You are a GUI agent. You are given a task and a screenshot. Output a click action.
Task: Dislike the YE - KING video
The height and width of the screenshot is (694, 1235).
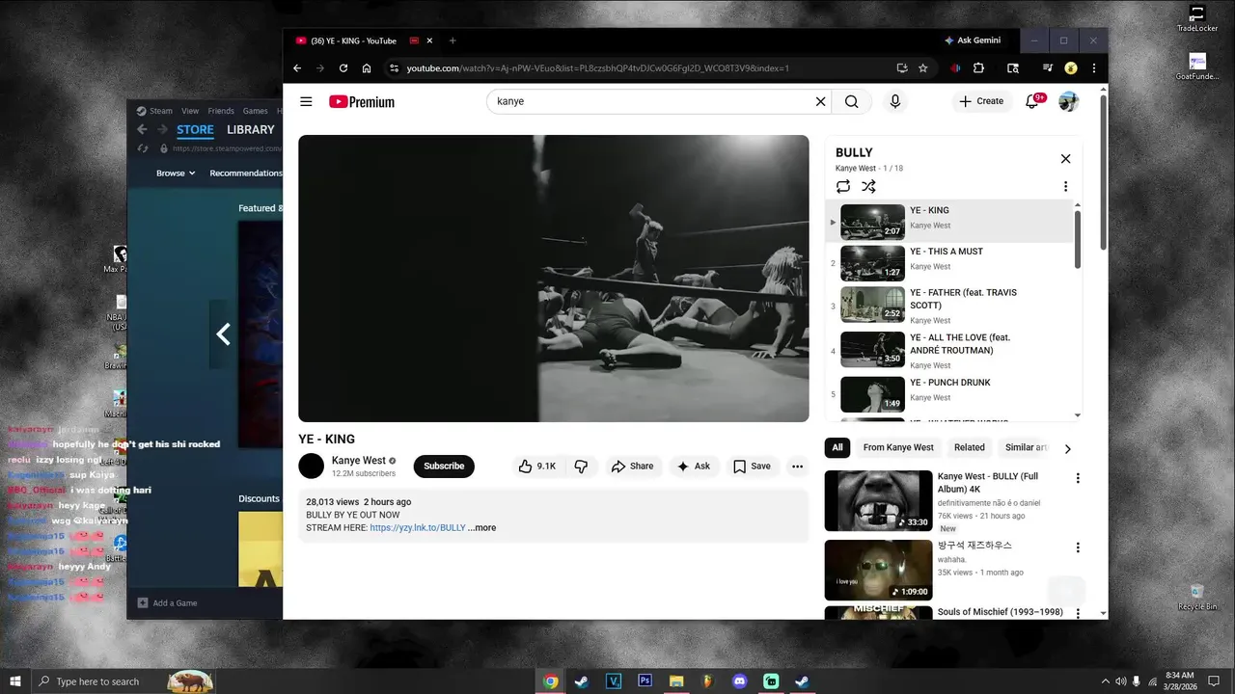tap(581, 466)
